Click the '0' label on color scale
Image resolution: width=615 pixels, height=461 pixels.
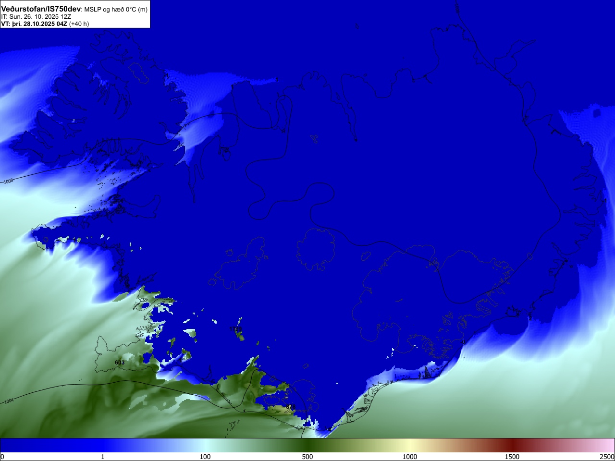click(2, 457)
